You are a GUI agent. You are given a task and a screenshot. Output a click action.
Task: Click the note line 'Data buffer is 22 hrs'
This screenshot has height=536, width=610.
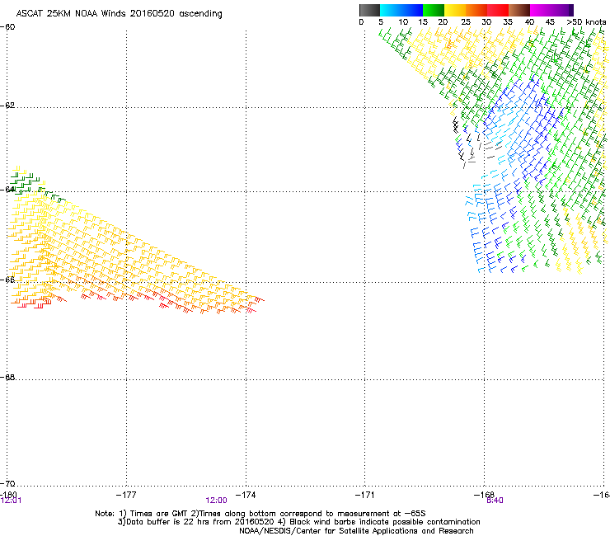pos(298,522)
